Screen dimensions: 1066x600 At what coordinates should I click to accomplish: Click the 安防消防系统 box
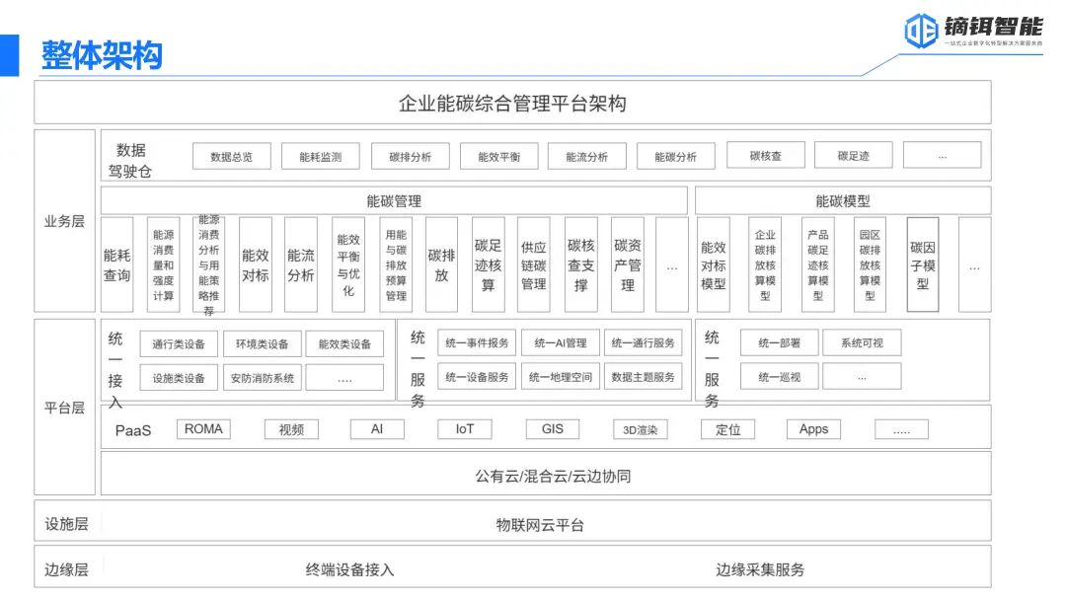click(262, 378)
